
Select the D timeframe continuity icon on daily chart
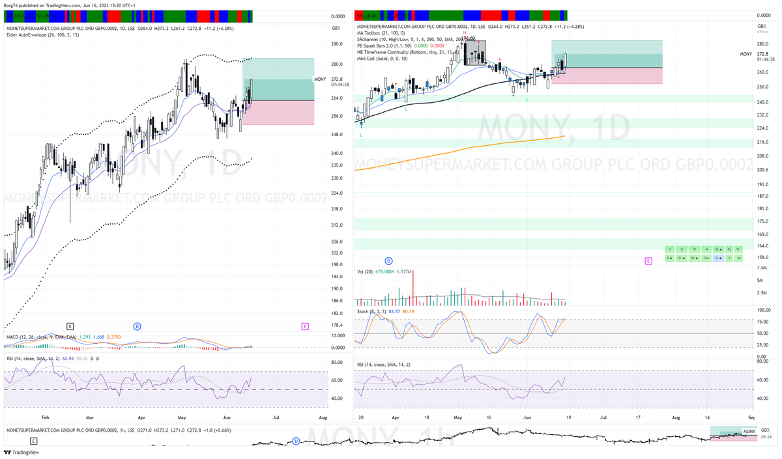pos(682,248)
